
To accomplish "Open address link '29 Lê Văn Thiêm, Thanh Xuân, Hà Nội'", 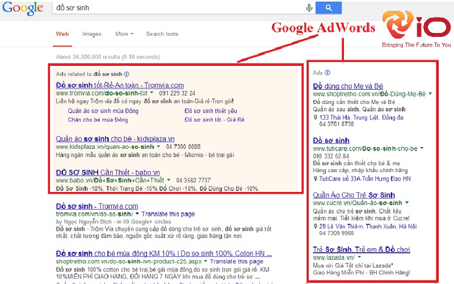I will click(x=368, y=226).
